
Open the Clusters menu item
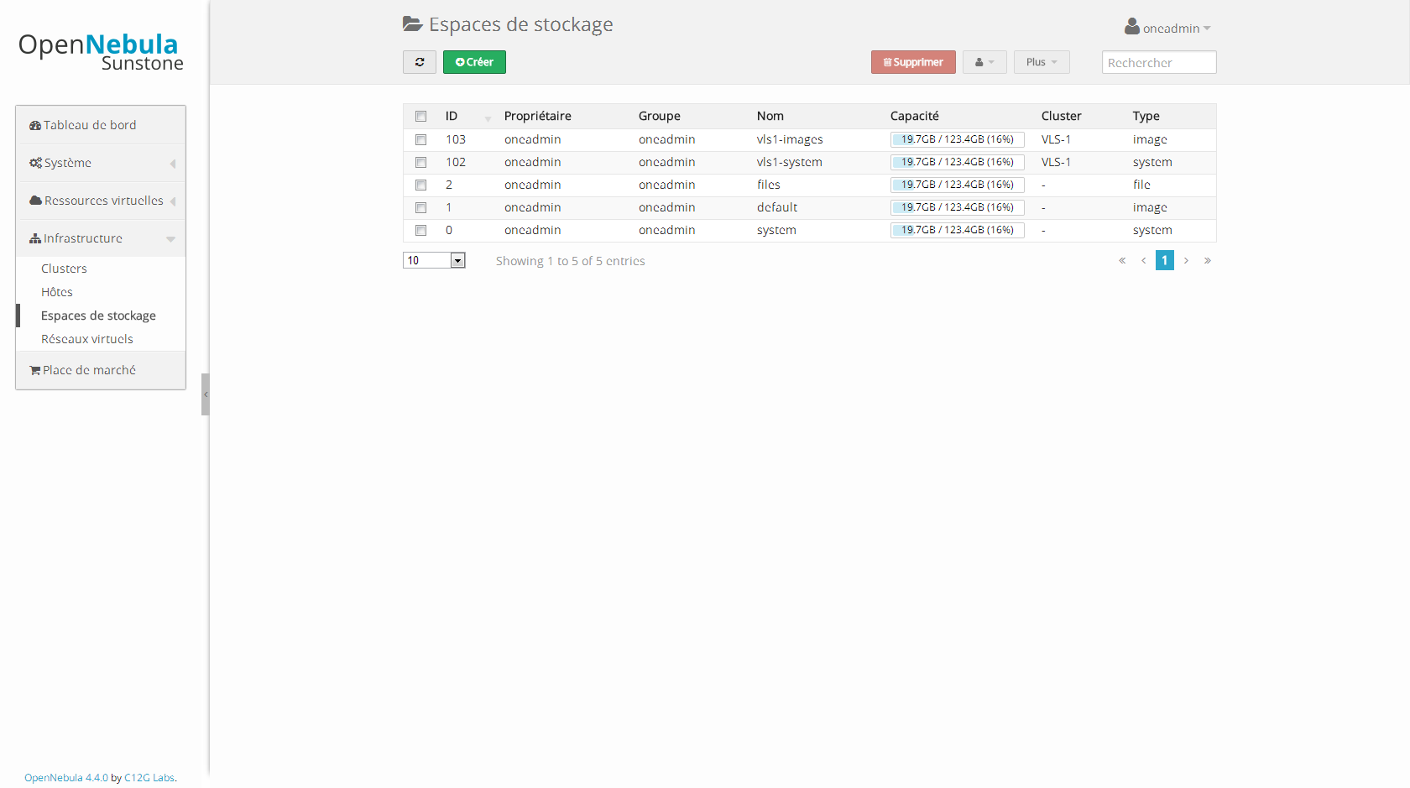pos(64,269)
